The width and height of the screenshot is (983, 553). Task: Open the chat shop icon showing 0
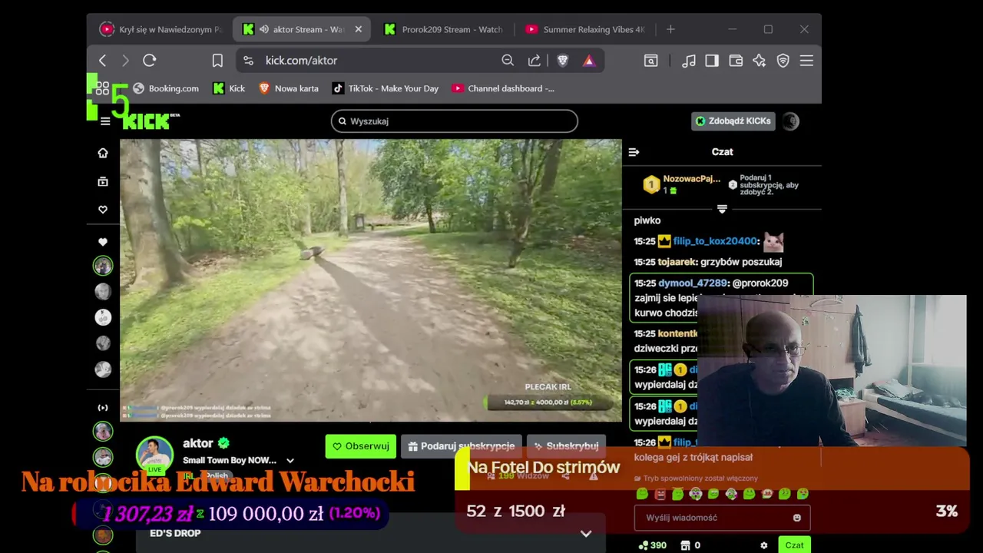pos(690,545)
